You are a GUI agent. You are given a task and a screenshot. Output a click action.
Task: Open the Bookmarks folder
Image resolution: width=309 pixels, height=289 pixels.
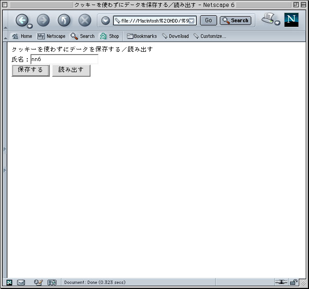[142, 36]
